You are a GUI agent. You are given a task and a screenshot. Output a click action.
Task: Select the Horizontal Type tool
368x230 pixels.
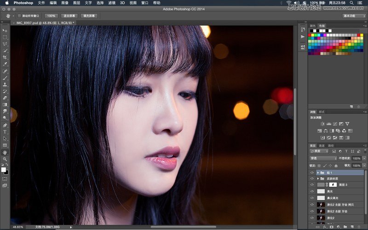click(x=5, y=132)
